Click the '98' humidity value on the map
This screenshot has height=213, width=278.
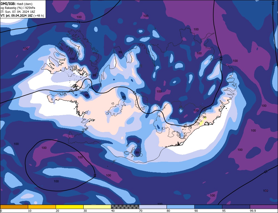pyautogui.click(x=87, y=95)
